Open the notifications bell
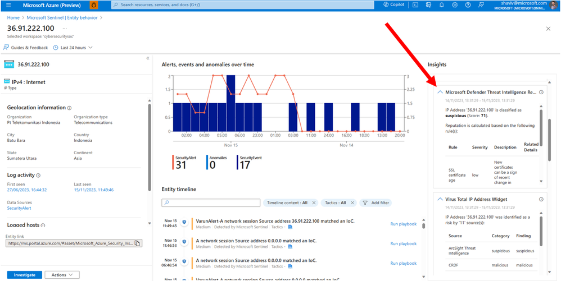This screenshot has width=561, height=281. click(441, 5)
